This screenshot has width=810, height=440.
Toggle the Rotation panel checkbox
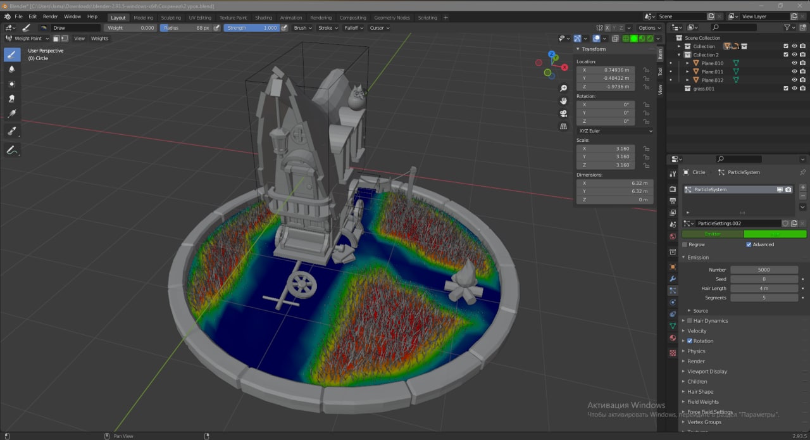(x=690, y=341)
